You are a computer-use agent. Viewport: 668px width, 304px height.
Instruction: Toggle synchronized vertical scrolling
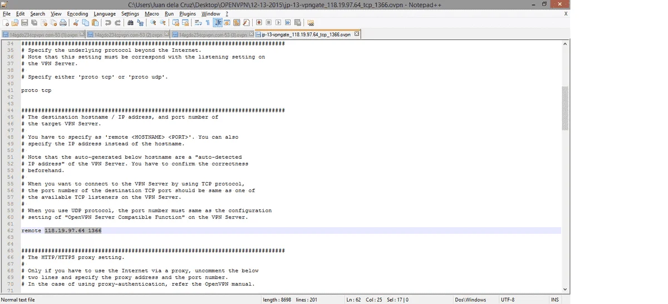coord(175,23)
